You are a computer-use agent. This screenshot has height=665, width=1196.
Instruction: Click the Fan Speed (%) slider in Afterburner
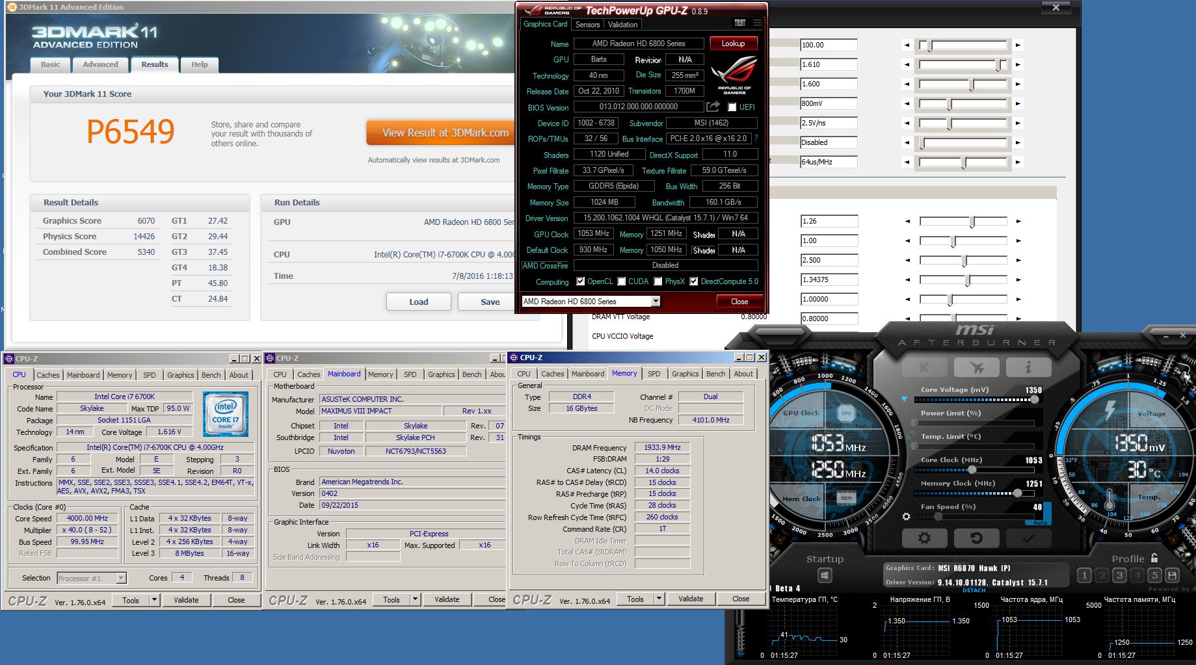pyautogui.click(x=974, y=516)
